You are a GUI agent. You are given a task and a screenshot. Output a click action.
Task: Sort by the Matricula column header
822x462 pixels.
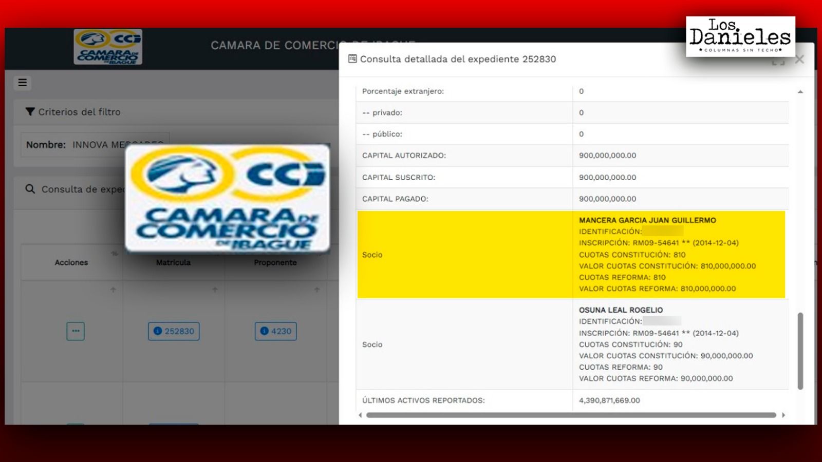pos(173,262)
